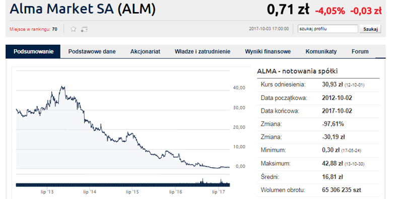Click the add-to-portfolio icon beside the star
396x199 pixels.
[84, 30]
